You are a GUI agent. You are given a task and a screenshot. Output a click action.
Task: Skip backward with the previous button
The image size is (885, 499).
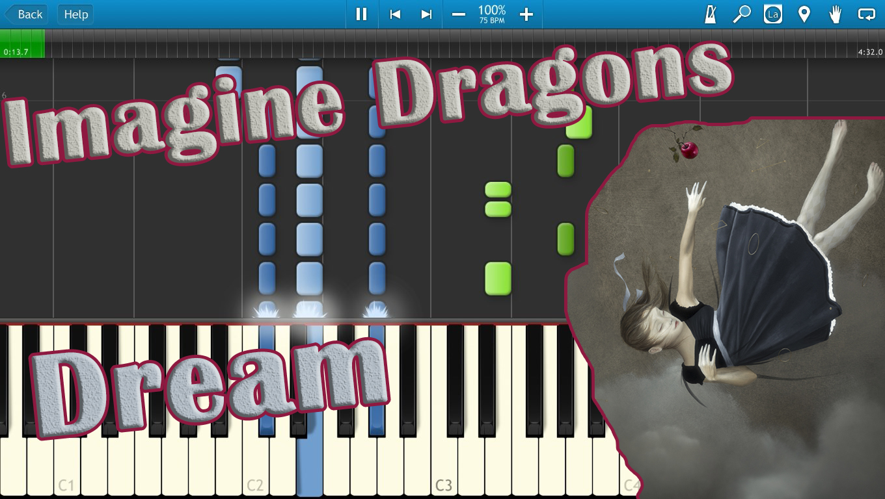(x=394, y=14)
